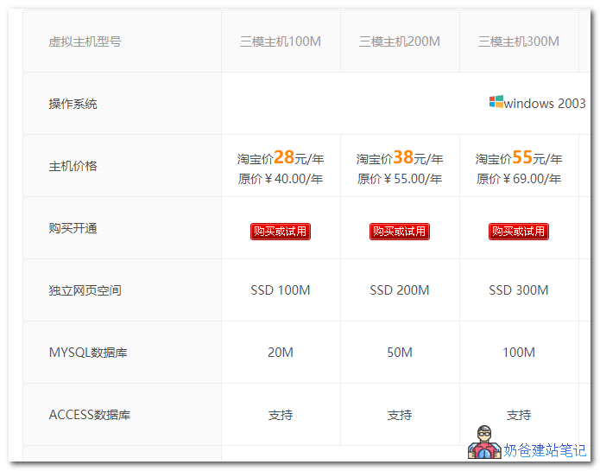Click 购买或试用 button for 200M host
The height and width of the screenshot is (471, 600).
coord(400,232)
